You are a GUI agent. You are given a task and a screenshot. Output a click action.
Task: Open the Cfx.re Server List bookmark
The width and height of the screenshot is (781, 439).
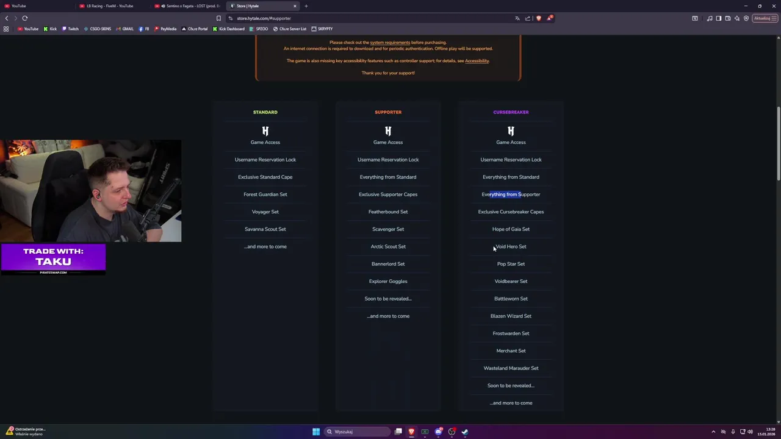click(290, 29)
